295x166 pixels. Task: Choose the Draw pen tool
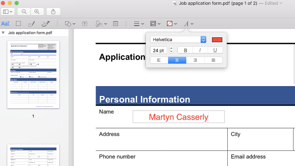pyautogui.click(x=46, y=24)
